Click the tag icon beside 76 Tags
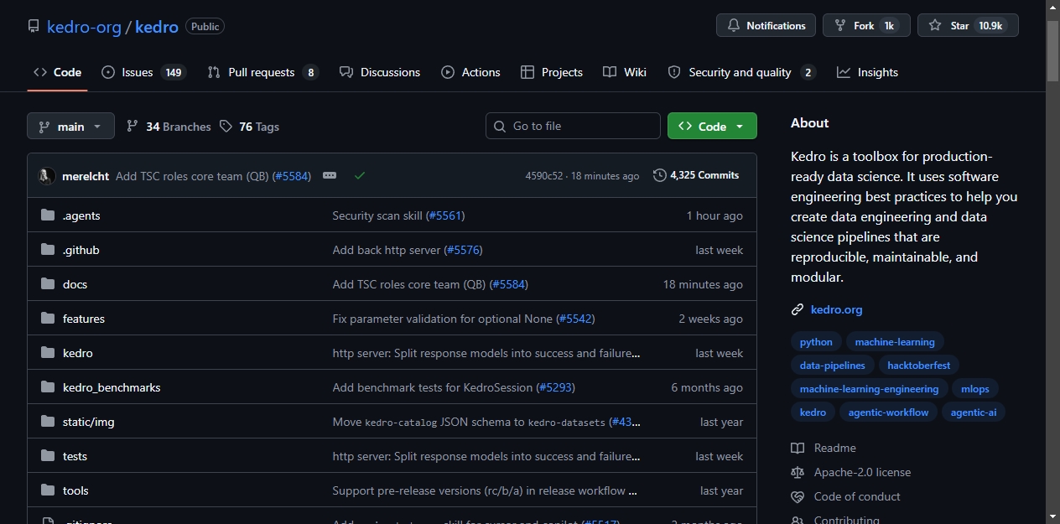The width and height of the screenshot is (1060, 524). click(x=226, y=127)
